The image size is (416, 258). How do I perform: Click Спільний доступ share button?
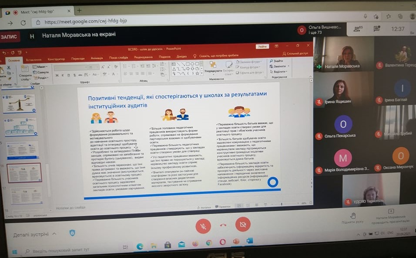pyautogui.click(x=295, y=53)
